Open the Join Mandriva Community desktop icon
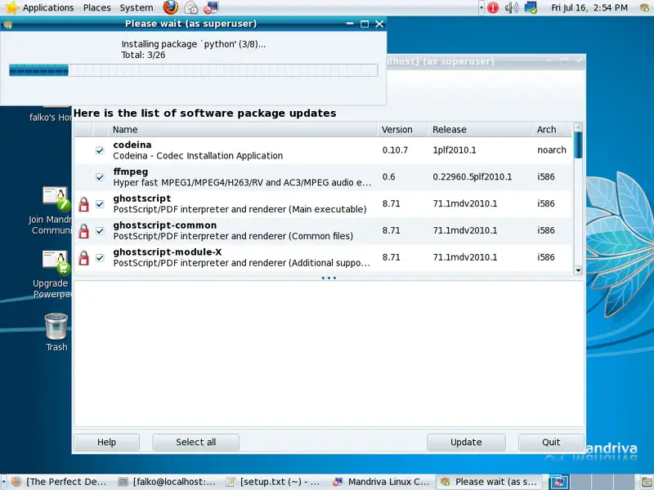The image size is (654, 490). click(56, 199)
